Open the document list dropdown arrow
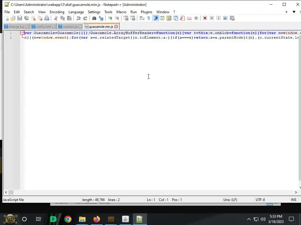301x225 pixels. (294, 12)
